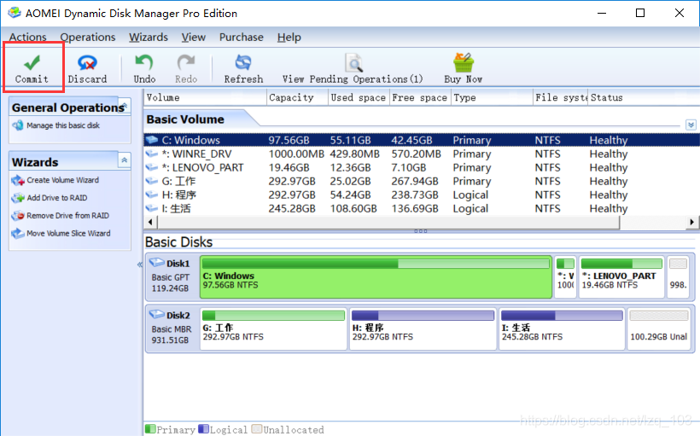The height and width of the screenshot is (436, 700).
Task: Click Create Volume Wizard icon
Action: 18,180
